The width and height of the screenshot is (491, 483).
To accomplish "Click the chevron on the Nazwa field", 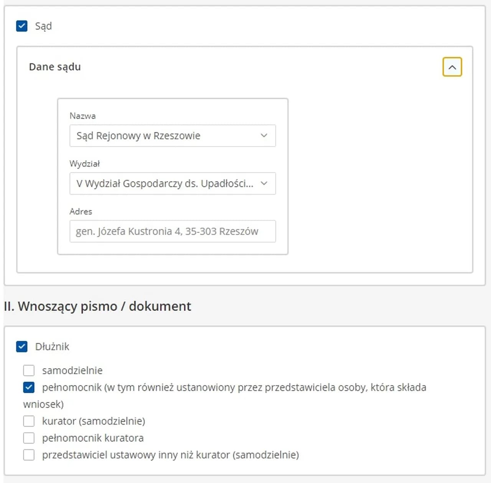I will click(x=264, y=136).
